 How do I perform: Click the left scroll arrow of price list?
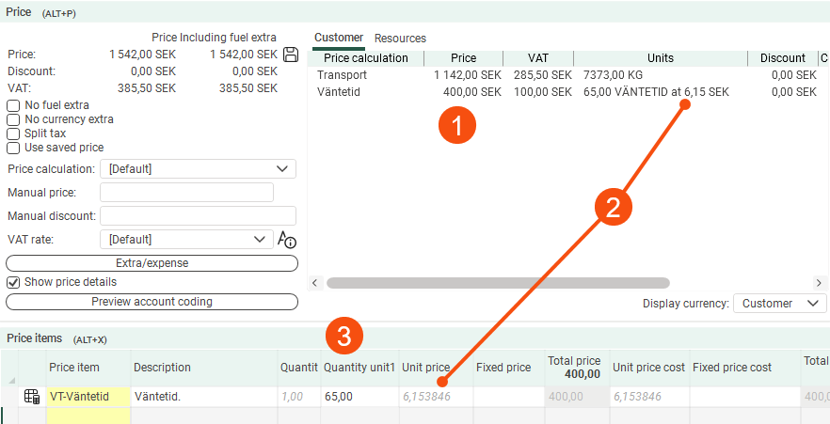click(x=315, y=282)
